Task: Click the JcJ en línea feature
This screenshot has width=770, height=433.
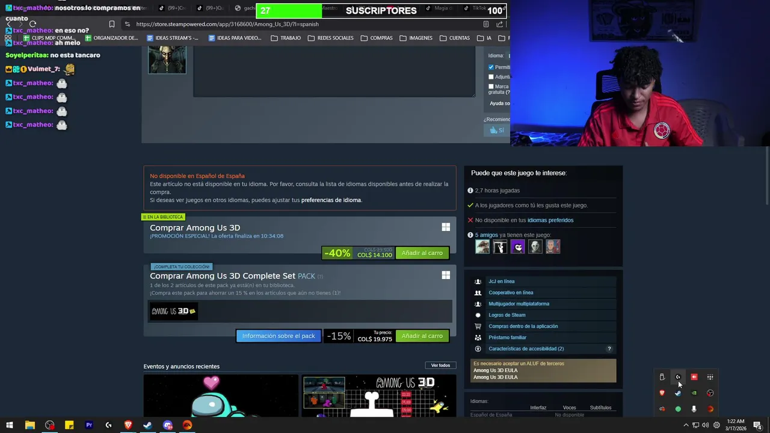Action: click(501, 281)
